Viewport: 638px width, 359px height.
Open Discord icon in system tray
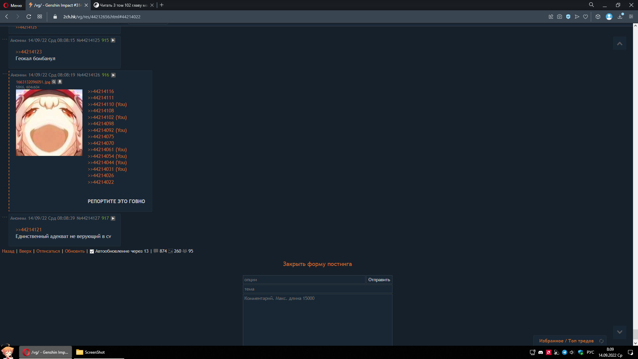click(x=541, y=352)
